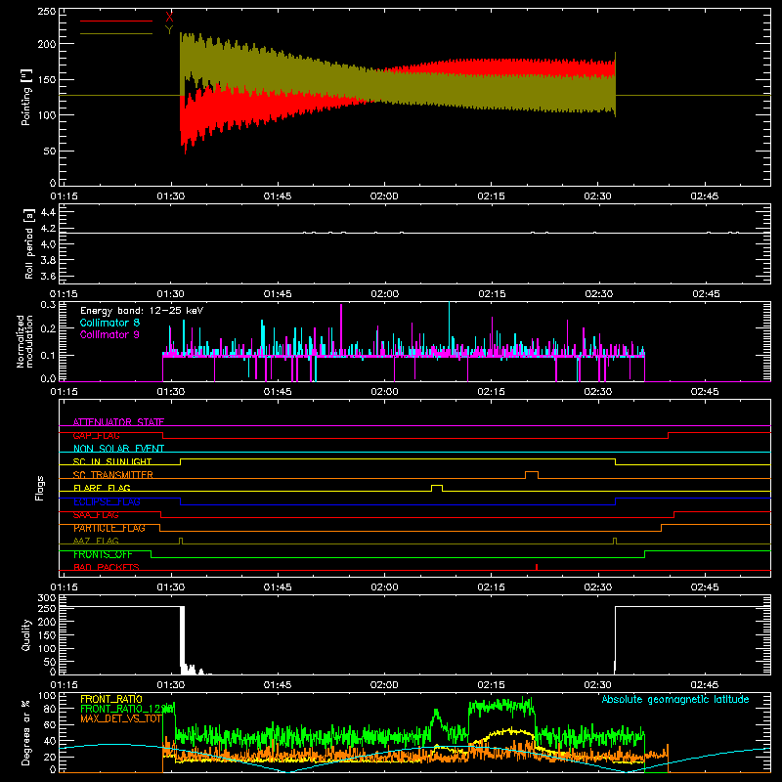Click the Collimator 9 legend entry
The height and width of the screenshot is (782, 782).
pyautogui.click(x=109, y=334)
